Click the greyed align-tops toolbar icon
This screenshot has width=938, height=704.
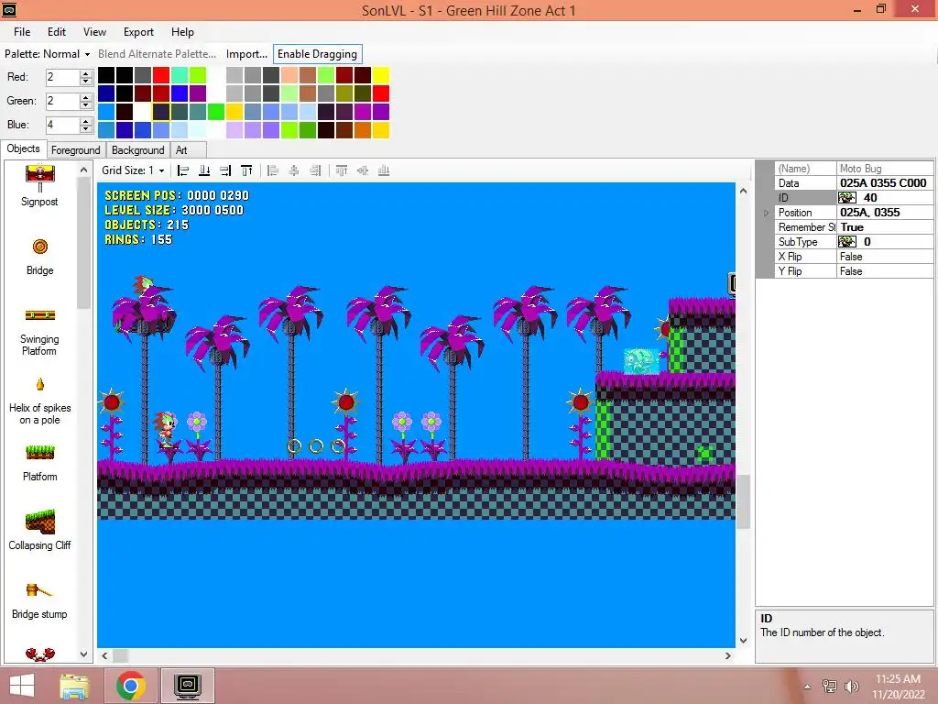click(342, 170)
